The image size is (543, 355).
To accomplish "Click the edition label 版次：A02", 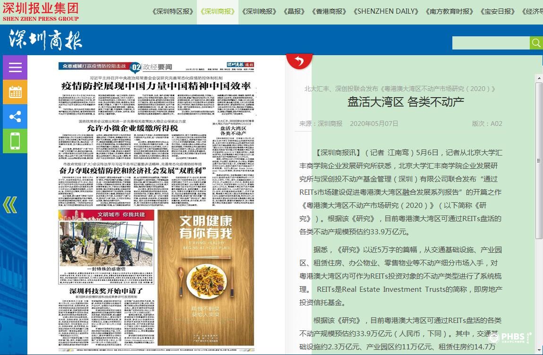I will tap(487, 124).
